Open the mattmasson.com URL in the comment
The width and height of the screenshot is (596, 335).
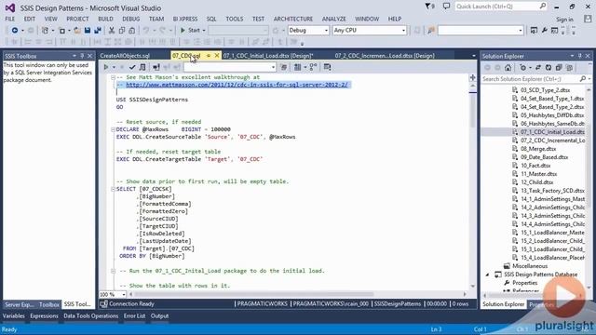(237, 85)
